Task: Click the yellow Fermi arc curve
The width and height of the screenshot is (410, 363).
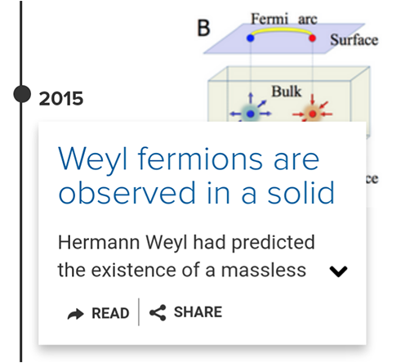Action: [x=281, y=31]
